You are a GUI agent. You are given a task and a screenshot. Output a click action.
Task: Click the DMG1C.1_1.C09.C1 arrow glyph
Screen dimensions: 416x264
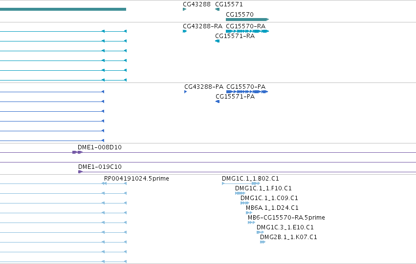tap(245, 203)
